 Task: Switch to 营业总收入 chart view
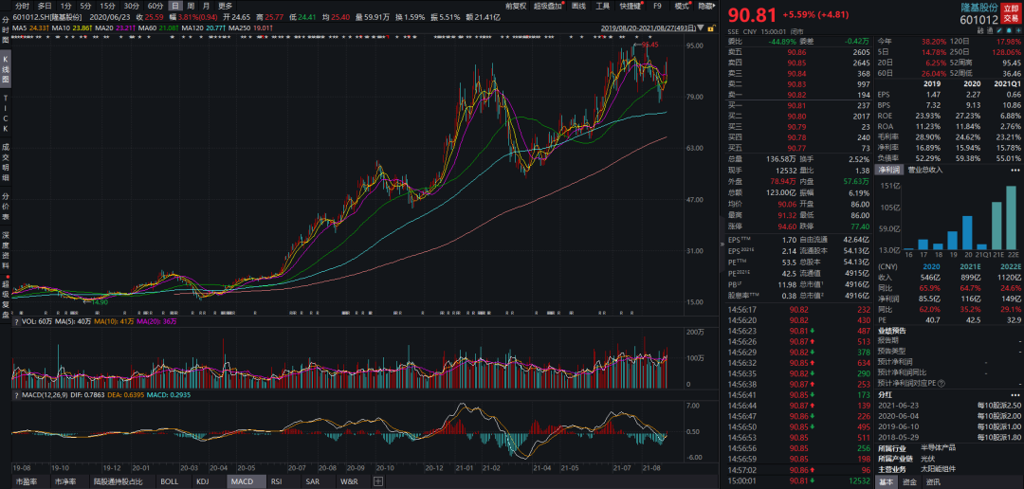[925, 170]
